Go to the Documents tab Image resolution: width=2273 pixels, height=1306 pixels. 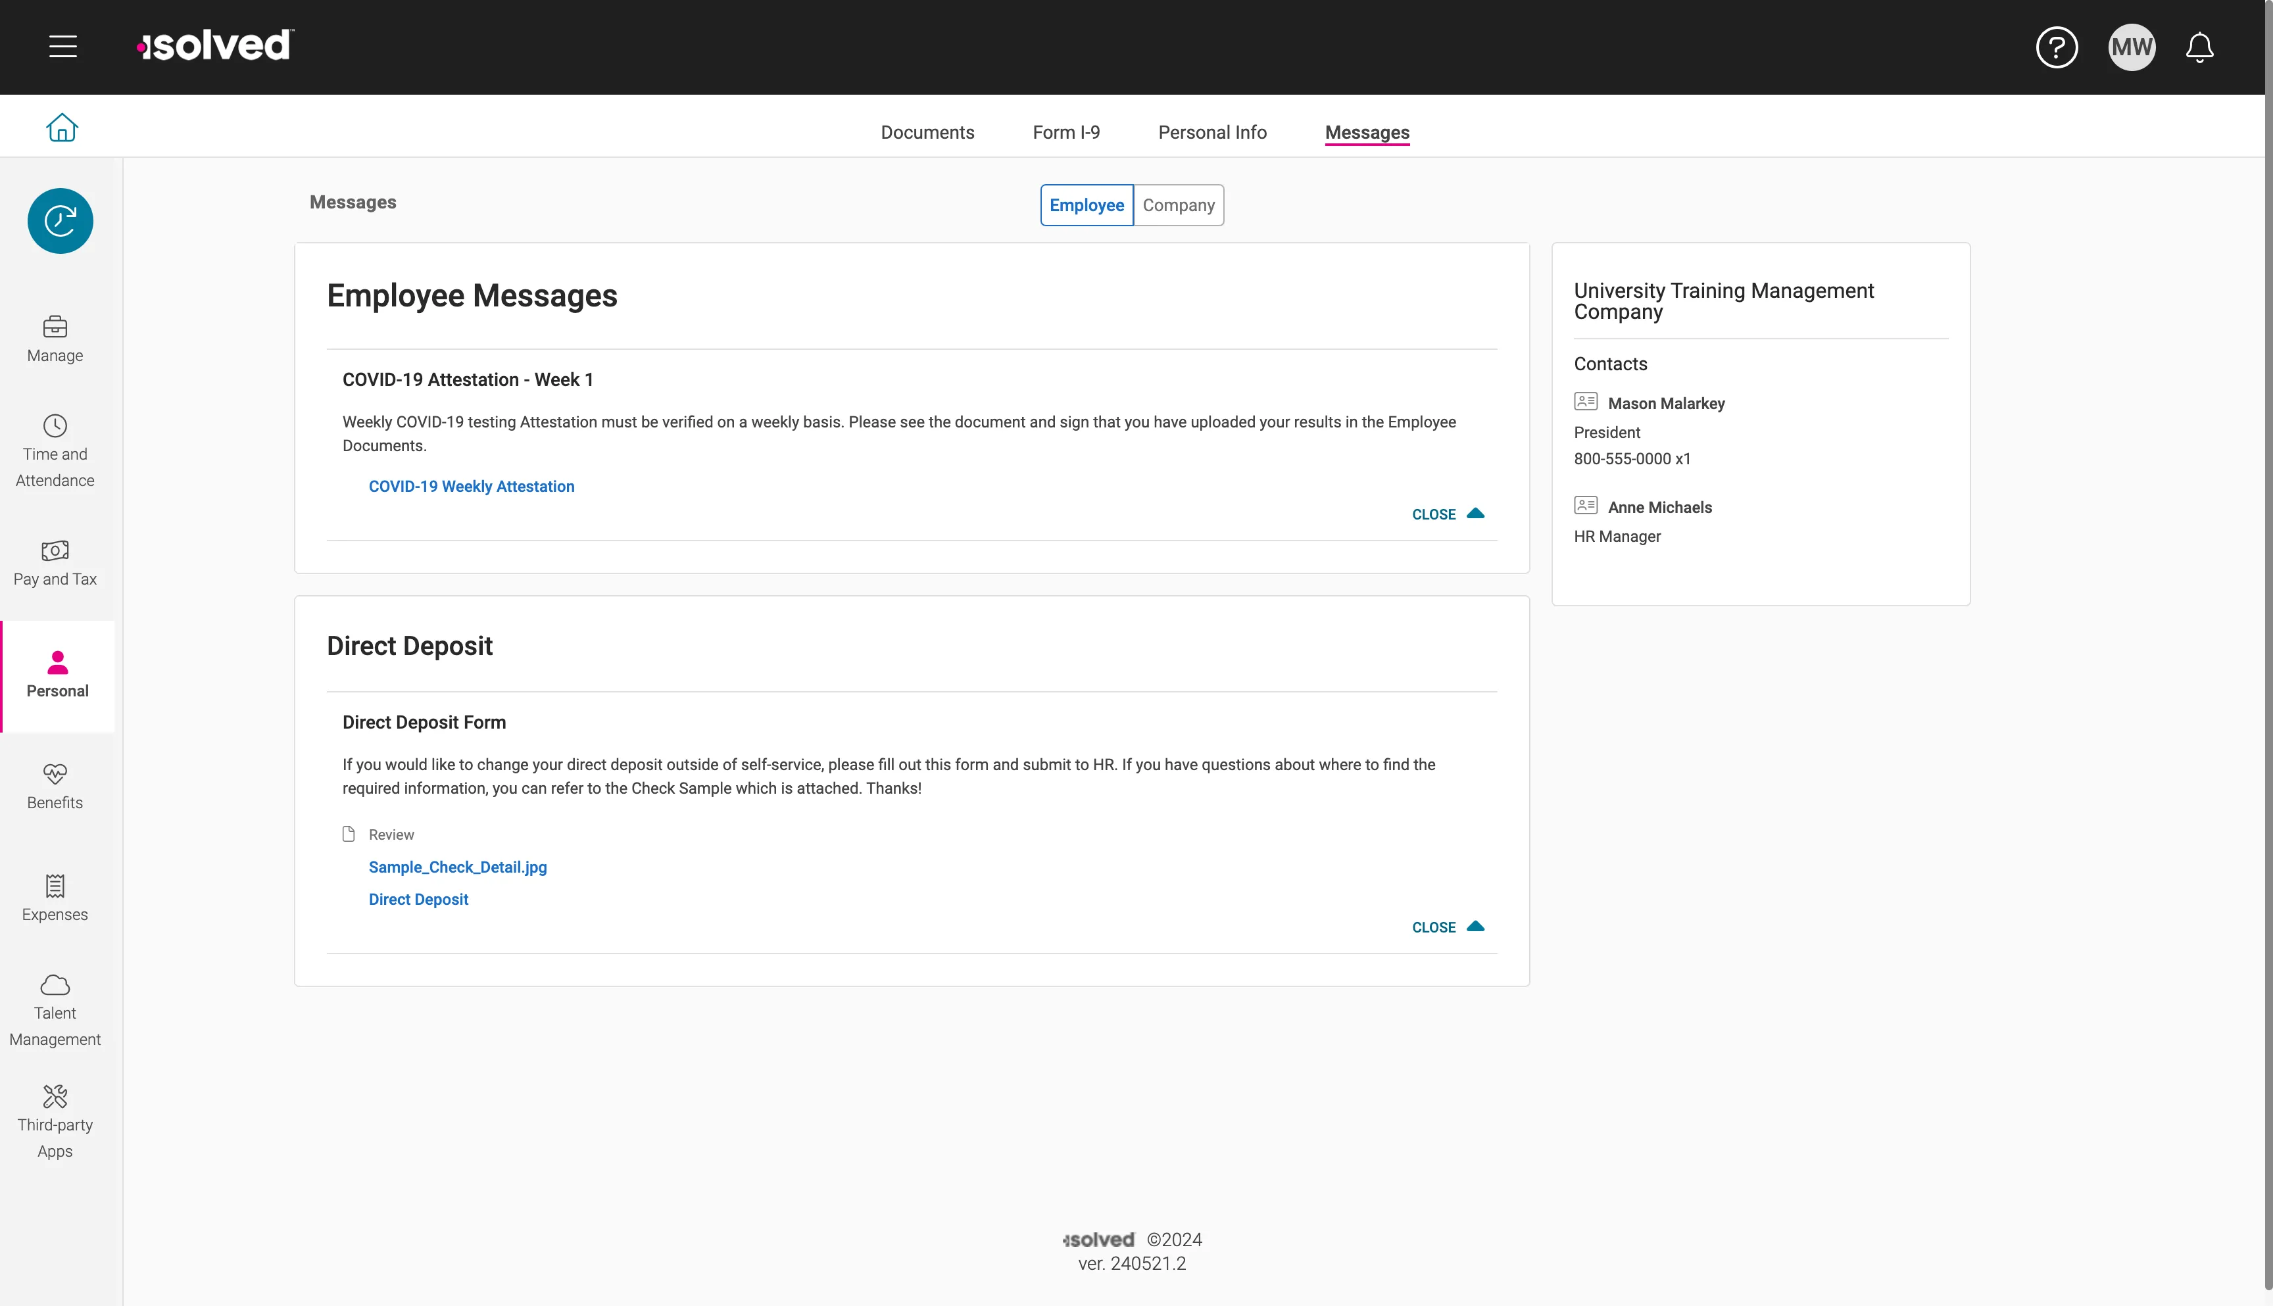(x=927, y=133)
